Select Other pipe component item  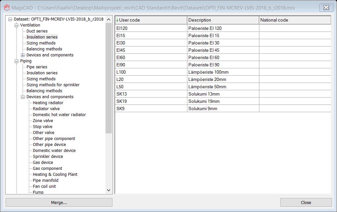54,139
